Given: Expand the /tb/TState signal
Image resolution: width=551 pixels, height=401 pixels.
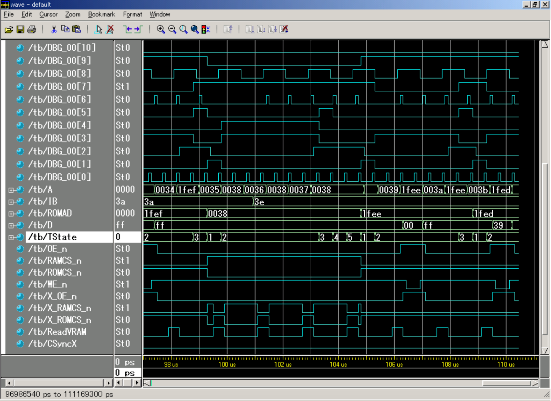Looking at the screenshot, I should [x=11, y=237].
